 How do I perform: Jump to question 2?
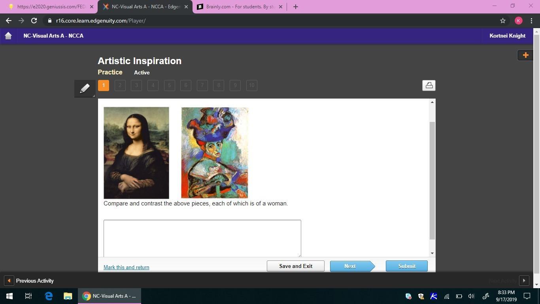point(120,85)
